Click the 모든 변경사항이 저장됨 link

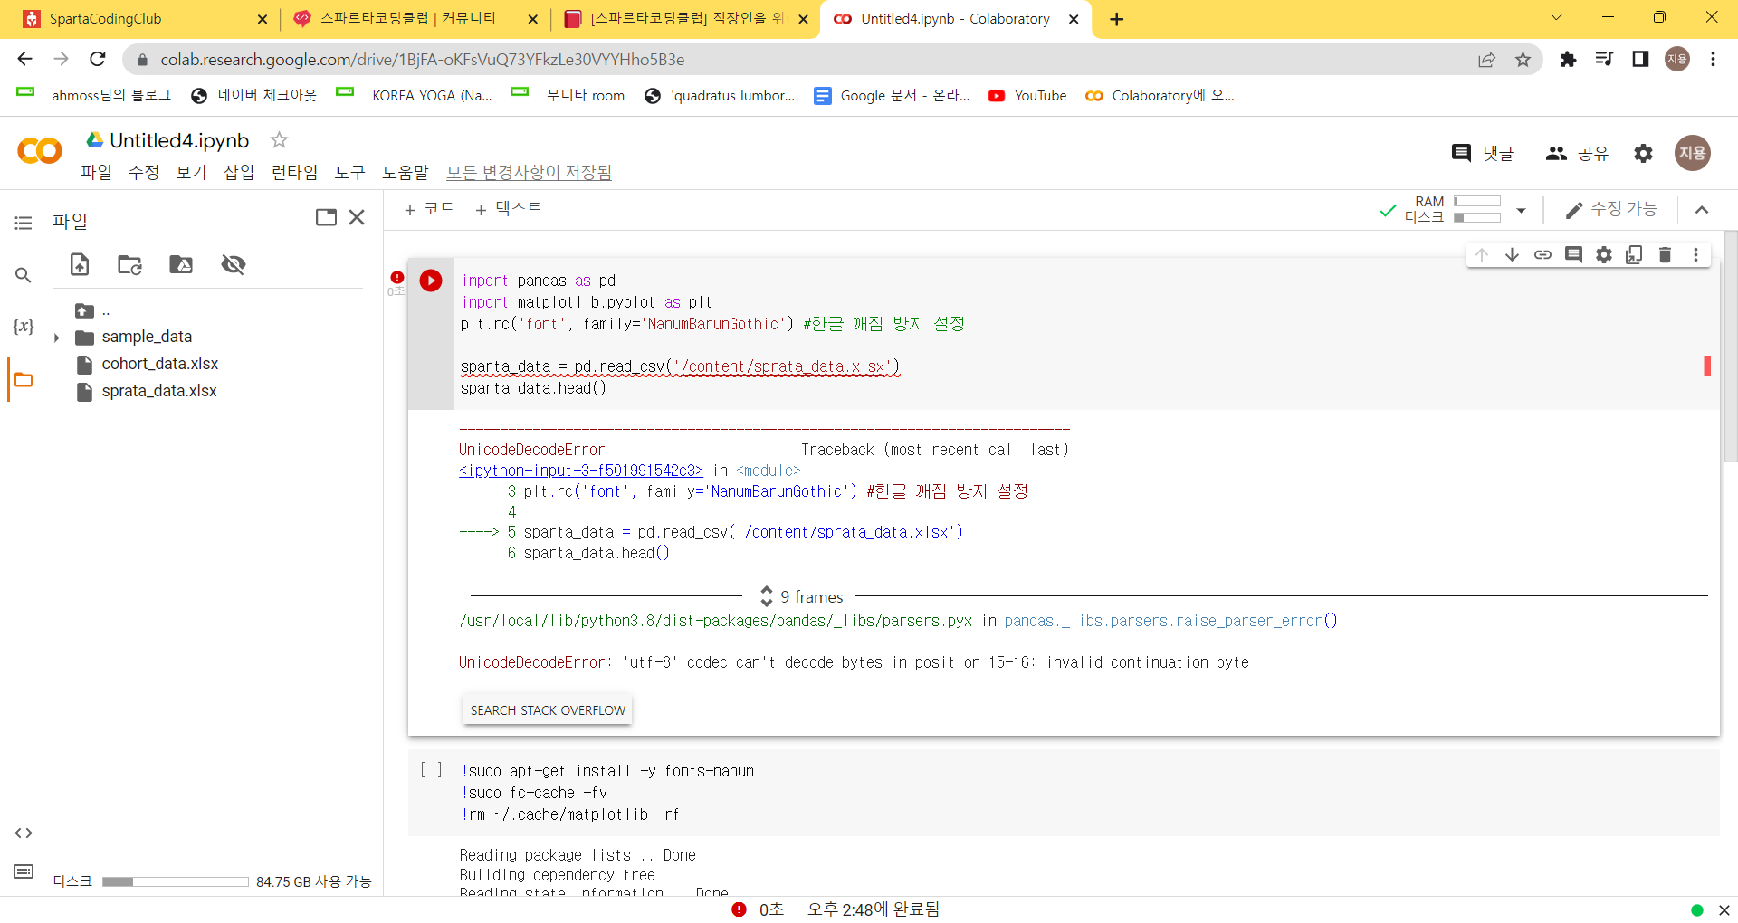tap(529, 172)
